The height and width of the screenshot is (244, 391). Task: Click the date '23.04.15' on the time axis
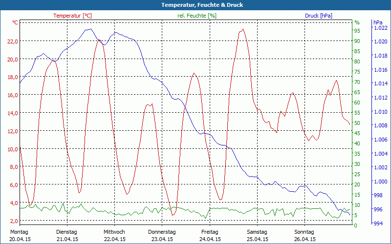point(162,239)
